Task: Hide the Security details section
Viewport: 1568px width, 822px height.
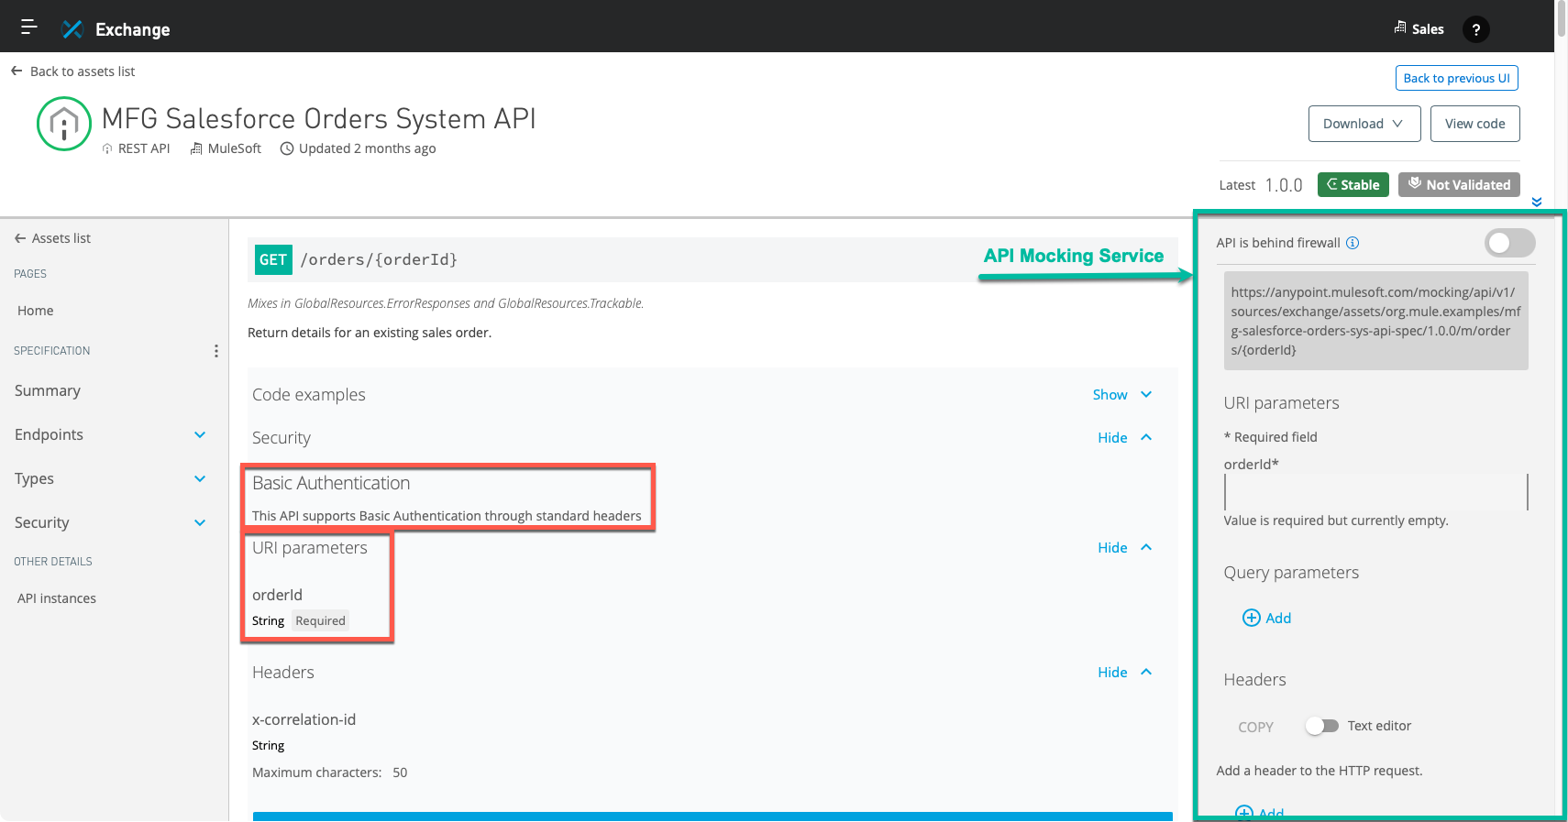Action: tap(1124, 437)
